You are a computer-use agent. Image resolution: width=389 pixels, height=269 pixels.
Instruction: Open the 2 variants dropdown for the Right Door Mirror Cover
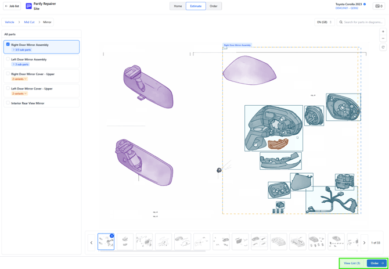coord(19,79)
